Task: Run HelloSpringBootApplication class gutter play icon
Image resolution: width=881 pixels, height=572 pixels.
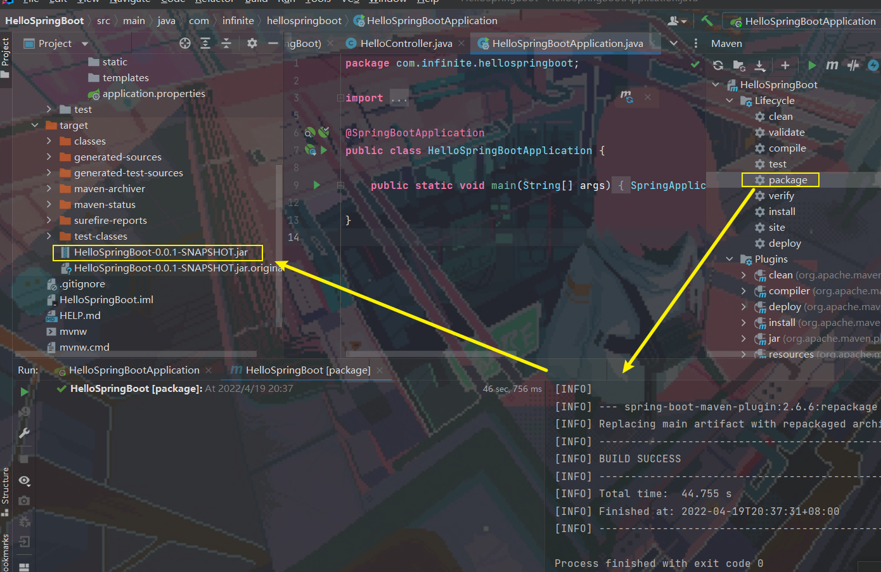Action: 324,150
